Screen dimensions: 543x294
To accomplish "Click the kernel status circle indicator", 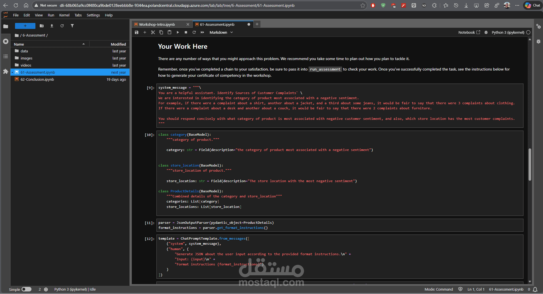I will coord(528,32).
